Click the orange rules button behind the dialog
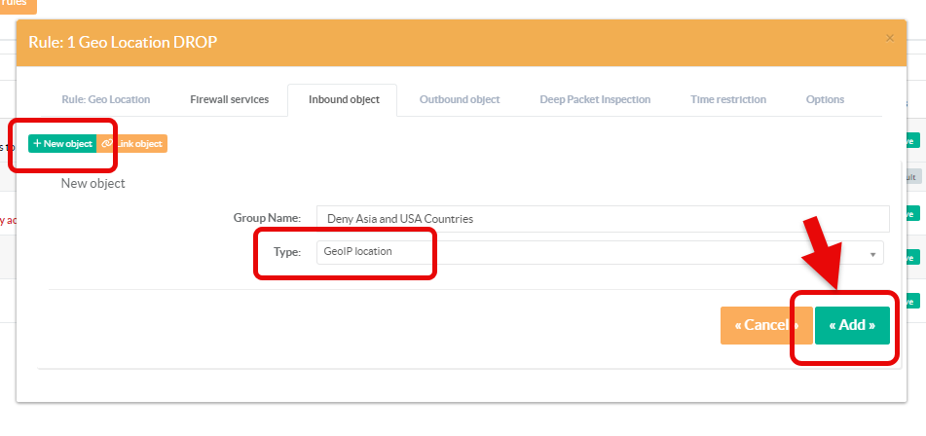 click(17, 5)
